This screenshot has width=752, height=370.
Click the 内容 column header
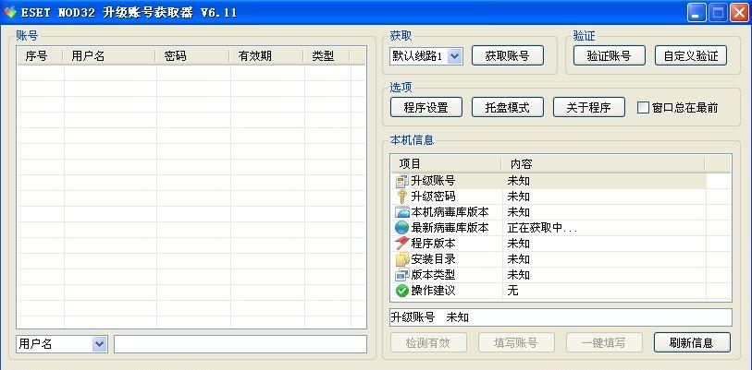pos(603,164)
